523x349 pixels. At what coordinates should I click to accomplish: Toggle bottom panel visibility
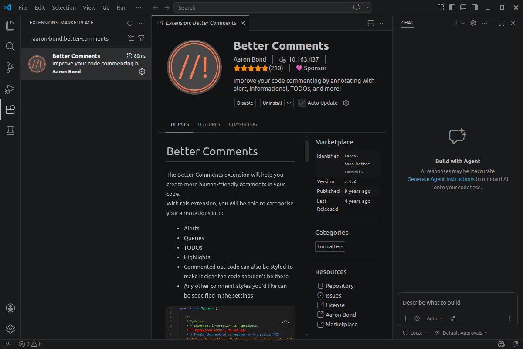[463, 7]
